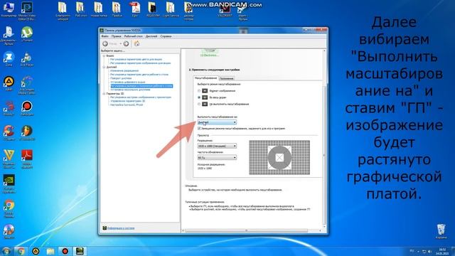Image resolution: width=455 pixels, height=256 pixels.
Task: Collapse the Параметры 3D tree section
Action: point(104,94)
